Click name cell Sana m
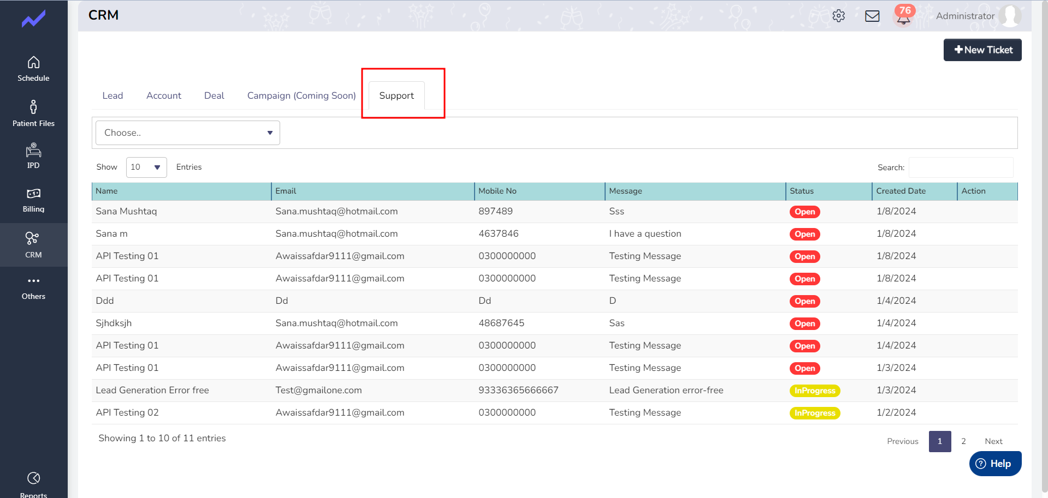The height and width of the screenshot is (498, 1048). 111,233
